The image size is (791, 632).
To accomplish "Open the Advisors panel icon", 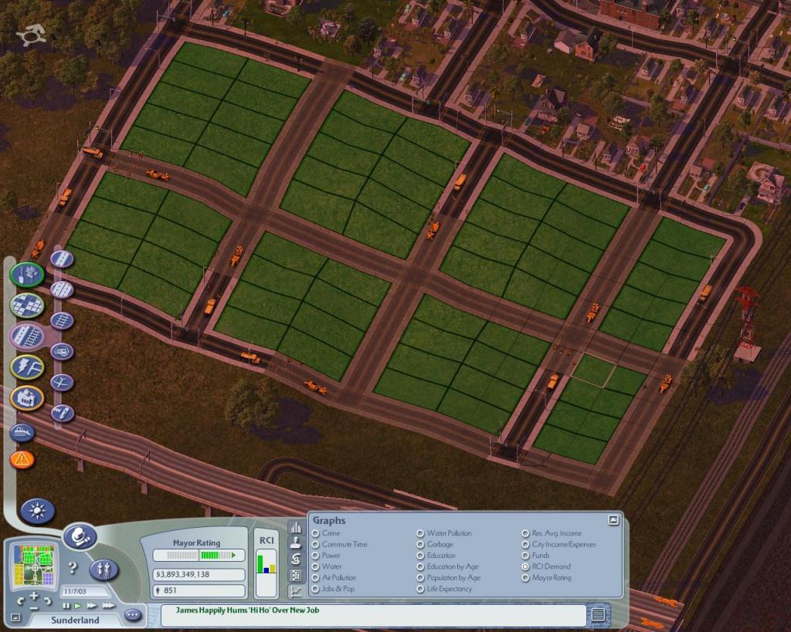I will [296, 542].
